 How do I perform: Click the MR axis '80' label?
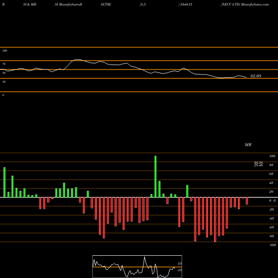coord(271,165)
